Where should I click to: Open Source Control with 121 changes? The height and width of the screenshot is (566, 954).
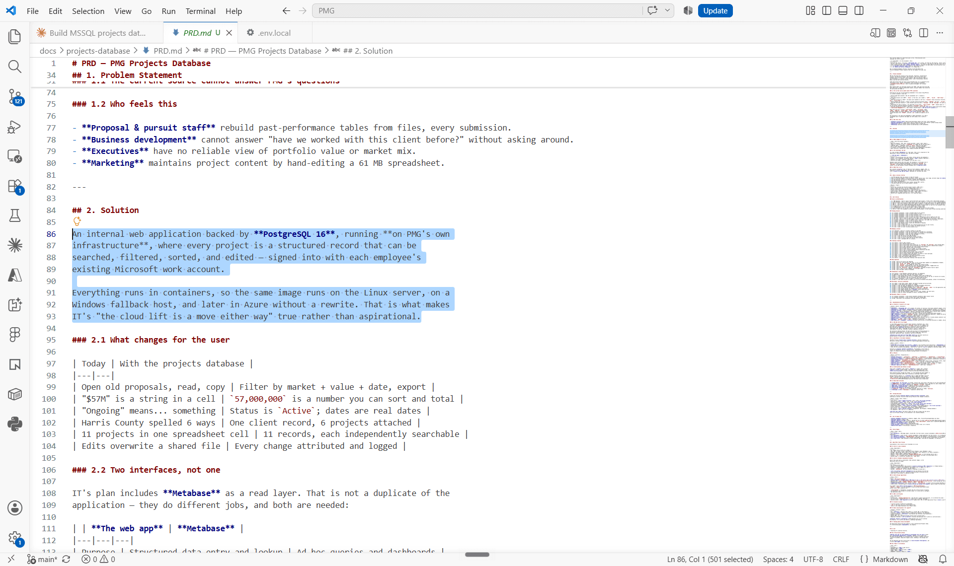[15, 96]
